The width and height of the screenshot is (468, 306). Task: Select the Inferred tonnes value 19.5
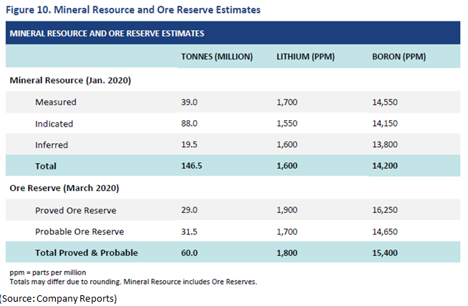190,145
